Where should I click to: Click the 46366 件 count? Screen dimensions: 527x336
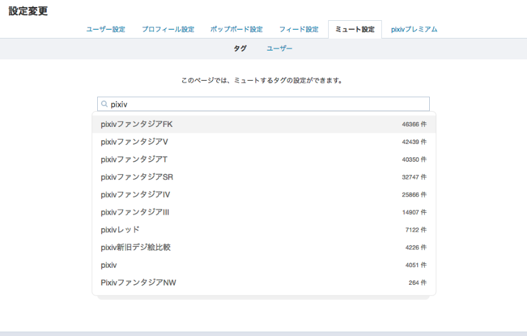point(414,124)
